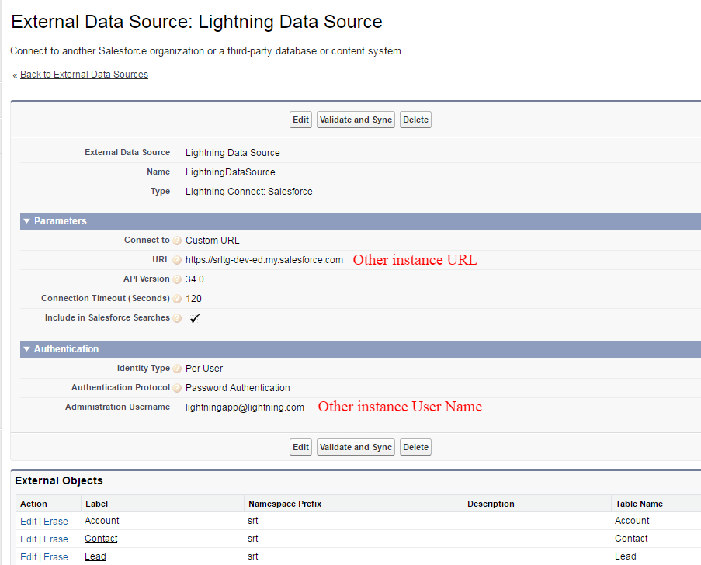
Task: Open the Contact external object
Action: 101,539
